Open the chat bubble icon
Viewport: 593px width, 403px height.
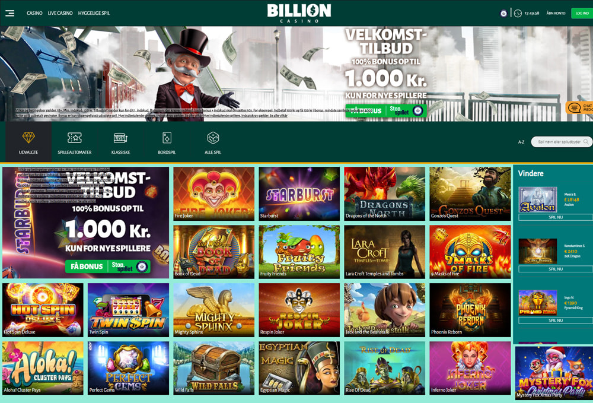(x=573, y=108)
